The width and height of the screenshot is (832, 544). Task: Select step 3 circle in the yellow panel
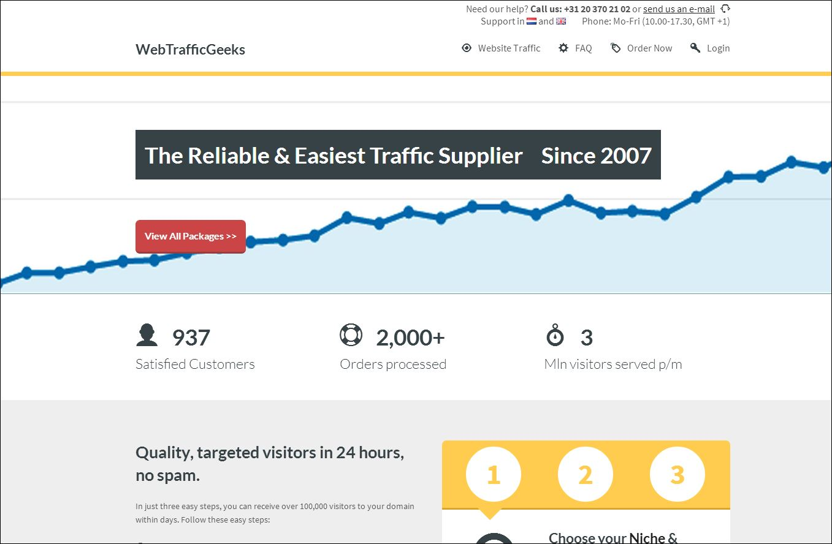(x=677, y=474)
